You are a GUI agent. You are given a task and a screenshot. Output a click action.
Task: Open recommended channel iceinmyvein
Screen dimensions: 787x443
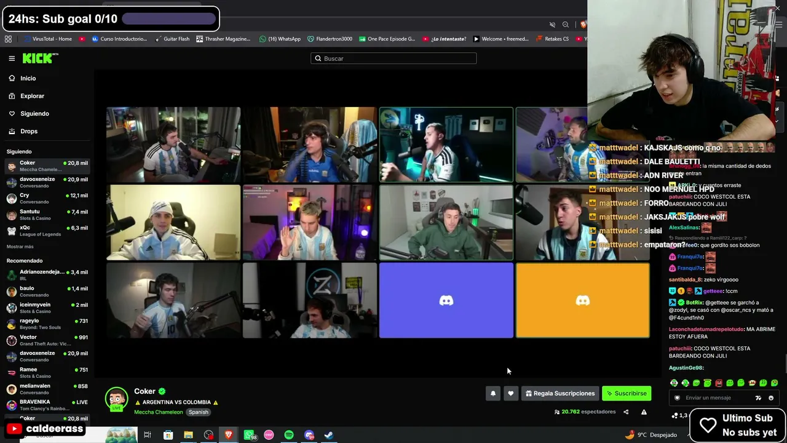pyautogui.click(x=47, y=308)
